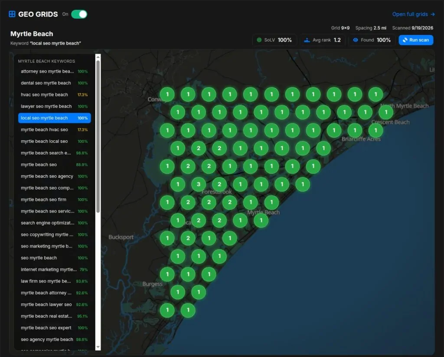444x357 pixels.
Task: Select keyword dental seo myrtle beach
Action: [54, 83]
